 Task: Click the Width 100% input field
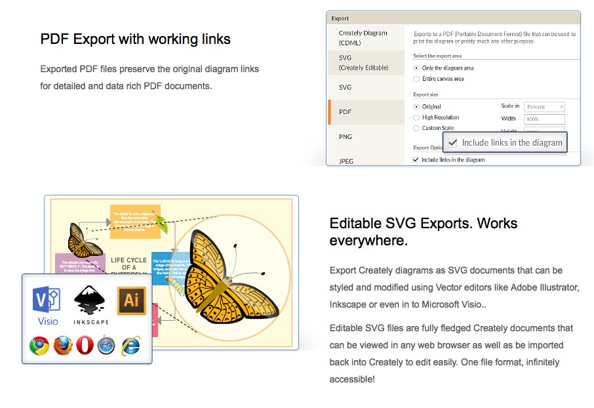tap(544, 119)
